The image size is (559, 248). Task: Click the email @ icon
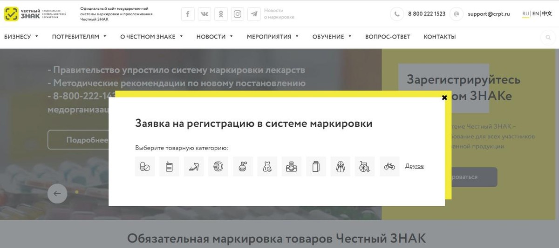click(456, 14)
